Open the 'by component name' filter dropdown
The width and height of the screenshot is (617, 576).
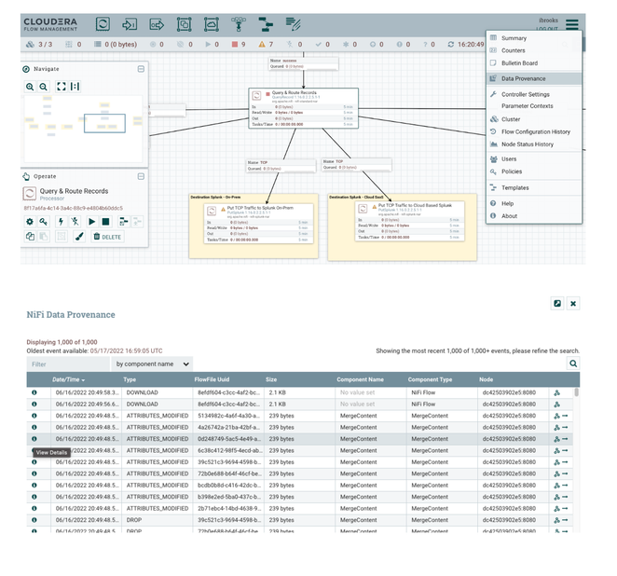pyautogui.click(x=152, y=363)
